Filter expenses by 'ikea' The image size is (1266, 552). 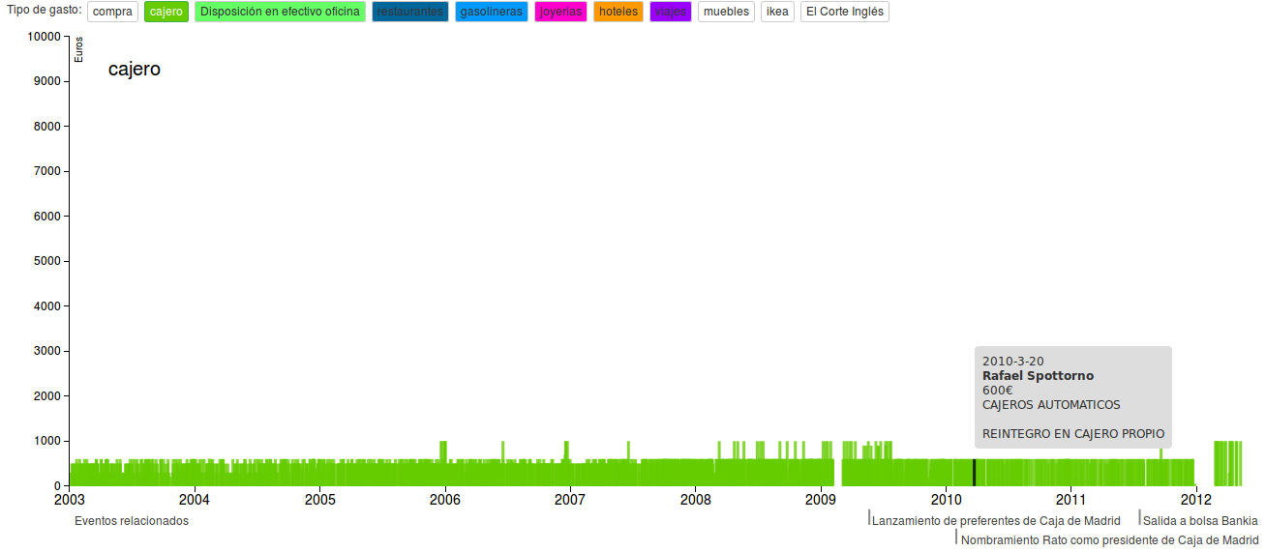pyautogui.click(x=777, y=12)
